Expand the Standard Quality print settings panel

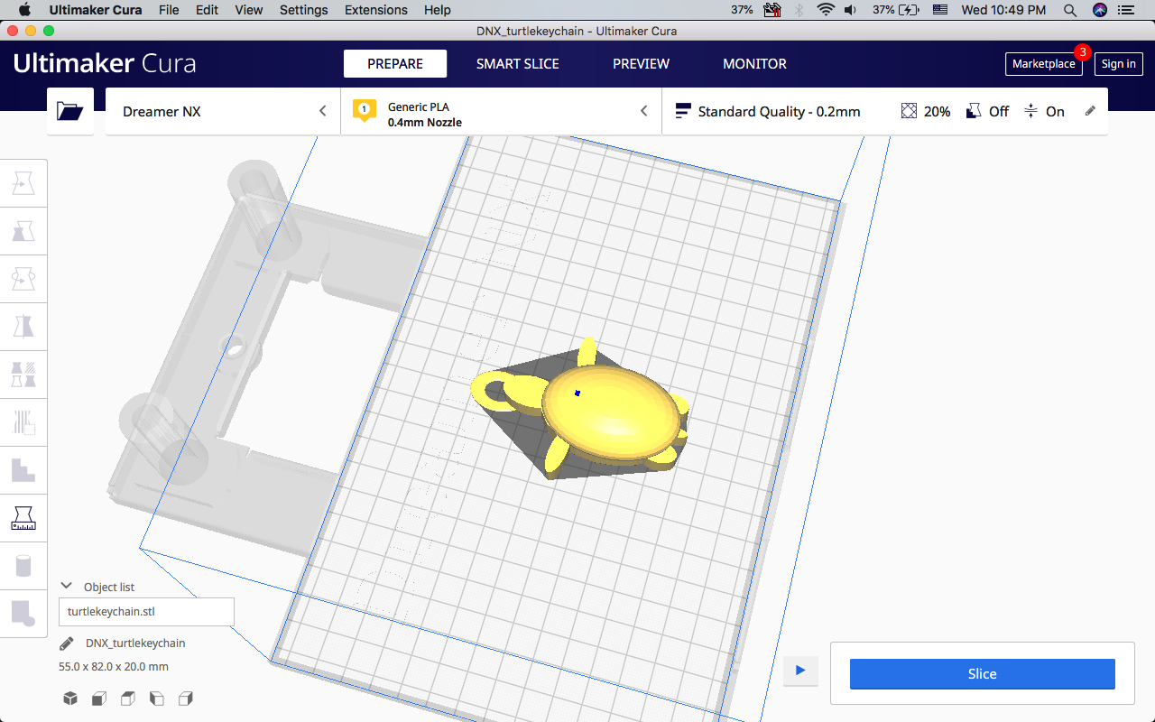coord(885,111)
